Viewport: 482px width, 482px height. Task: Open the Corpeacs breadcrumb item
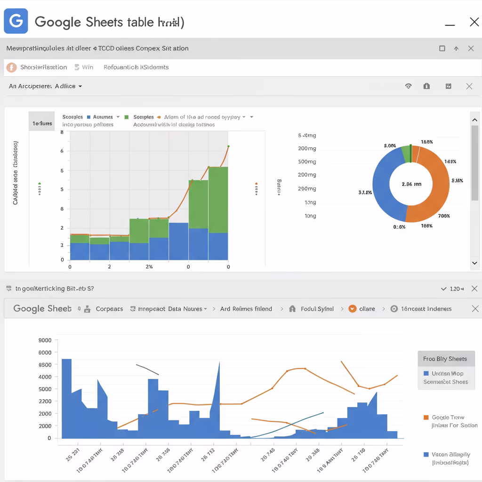click(109, 309)
